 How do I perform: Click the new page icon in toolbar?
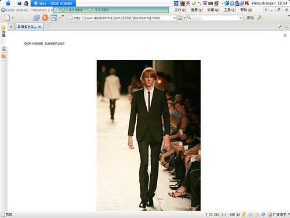point(7,18)
